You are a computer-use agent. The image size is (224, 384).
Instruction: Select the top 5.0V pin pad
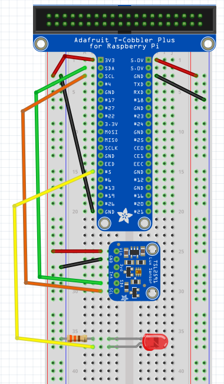pos(149,60)
